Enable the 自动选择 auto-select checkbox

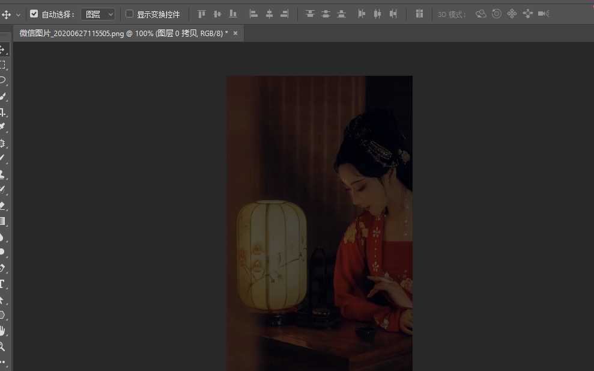[x=34, y=14]
